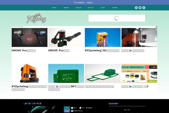Open the second SMOVE Pro article title
This screenshot has width=169, height=113.
59,51
